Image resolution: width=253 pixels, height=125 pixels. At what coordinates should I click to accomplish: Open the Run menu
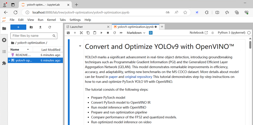(x=40, y=20)
